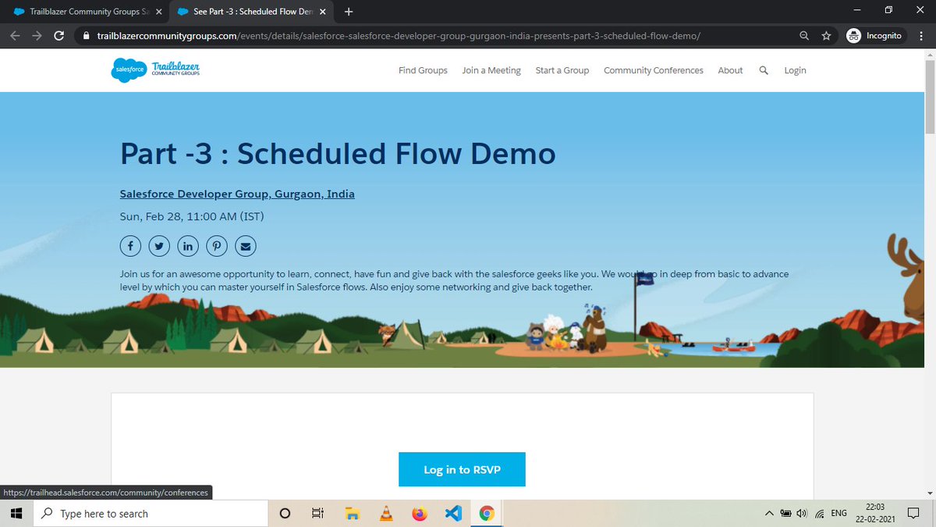Share event on LinkedIn icon
The width and height of the screenshot is (936, 527).
pyautogui.click(x=188, y=246)
